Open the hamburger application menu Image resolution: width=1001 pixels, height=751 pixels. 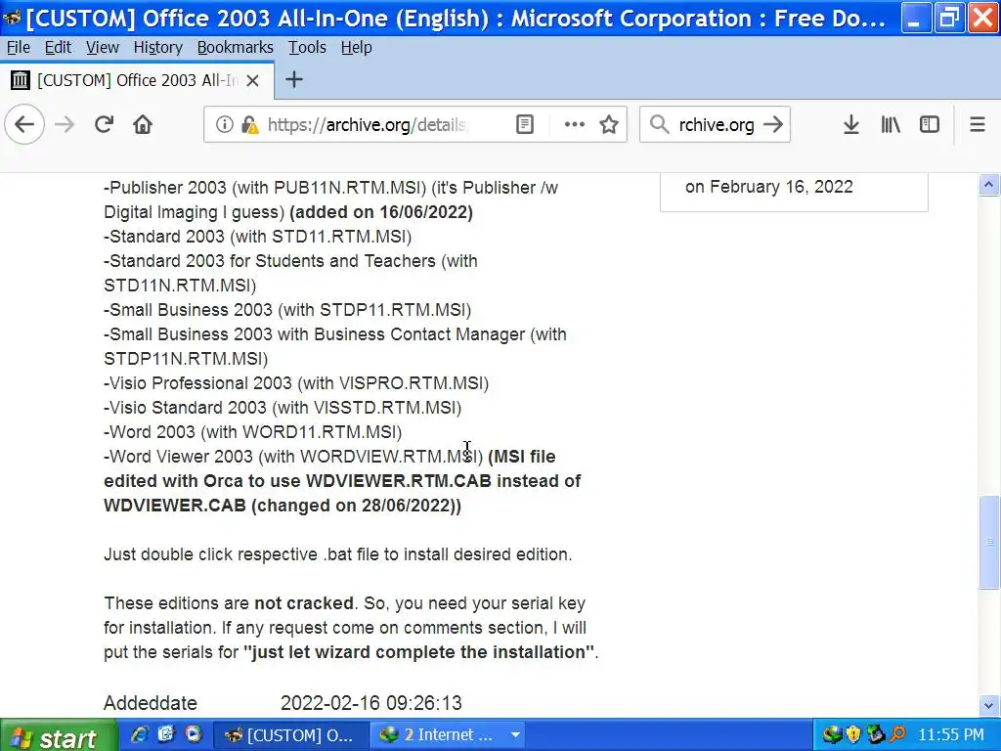coord(978,124)
